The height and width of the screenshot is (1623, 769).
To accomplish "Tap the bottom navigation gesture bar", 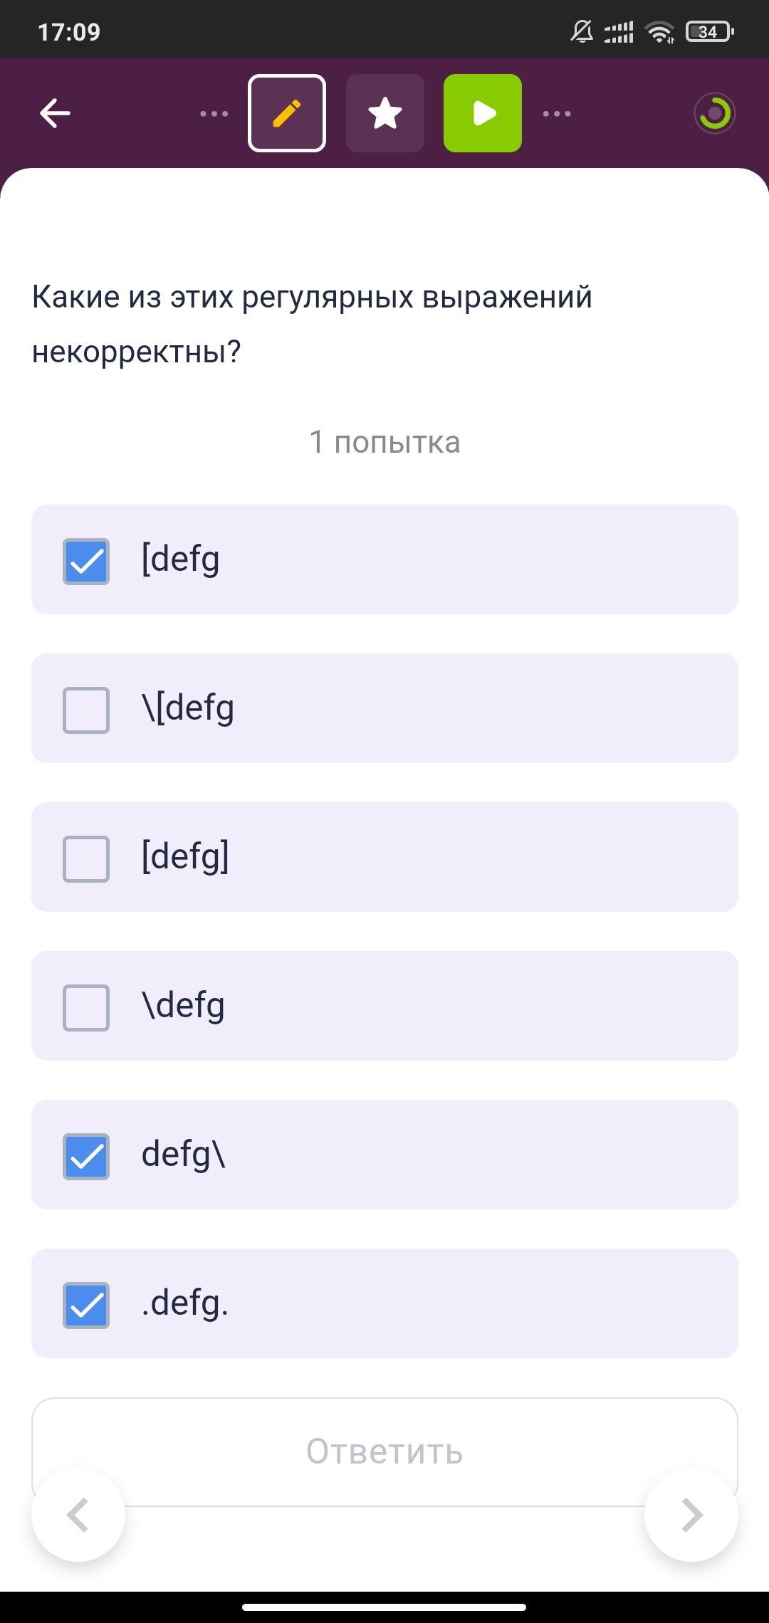I will pyautogui.click(x=384, y=1607).
